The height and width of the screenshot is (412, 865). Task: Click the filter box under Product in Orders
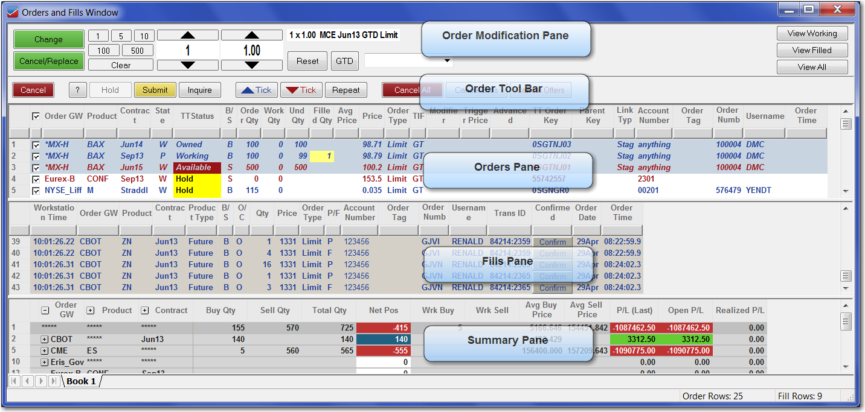tap(101, 133)
